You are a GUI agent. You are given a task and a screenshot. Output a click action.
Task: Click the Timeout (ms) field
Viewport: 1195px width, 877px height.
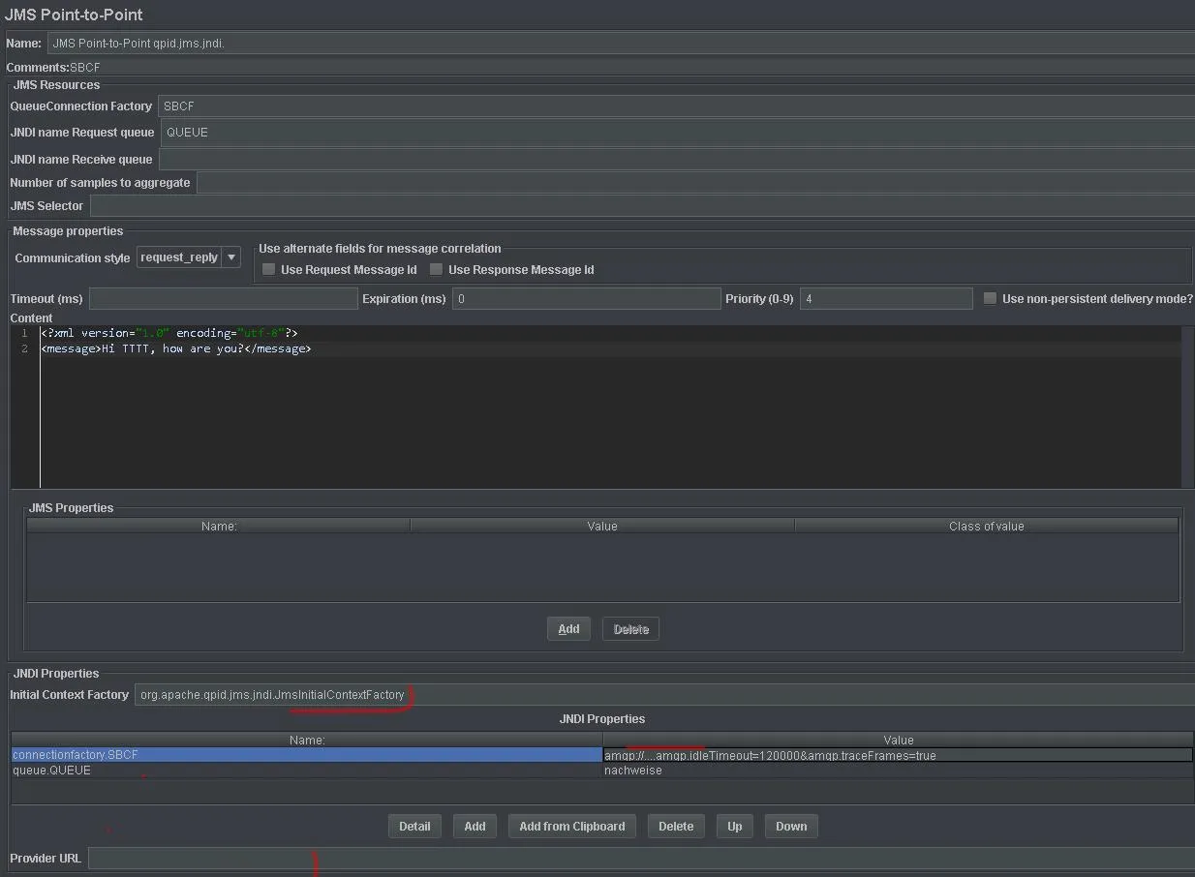pos(223,299)
